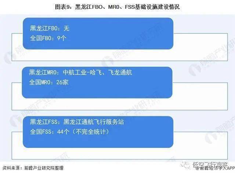Viewport: 235px width, 175px height.
Task: Click the watermark logo left of FSS box
Action: pyautogui.click(x=15, y=121)
